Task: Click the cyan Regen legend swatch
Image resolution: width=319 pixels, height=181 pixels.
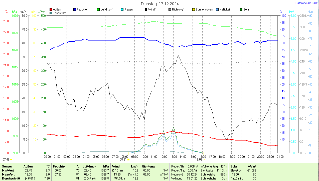Action: coord(122,9)
